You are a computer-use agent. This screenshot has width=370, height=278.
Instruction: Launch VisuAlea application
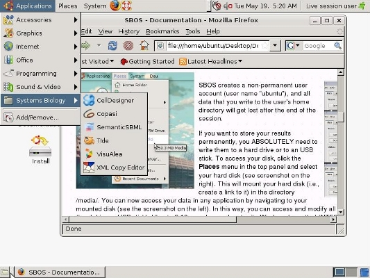(x=114, y=154)
